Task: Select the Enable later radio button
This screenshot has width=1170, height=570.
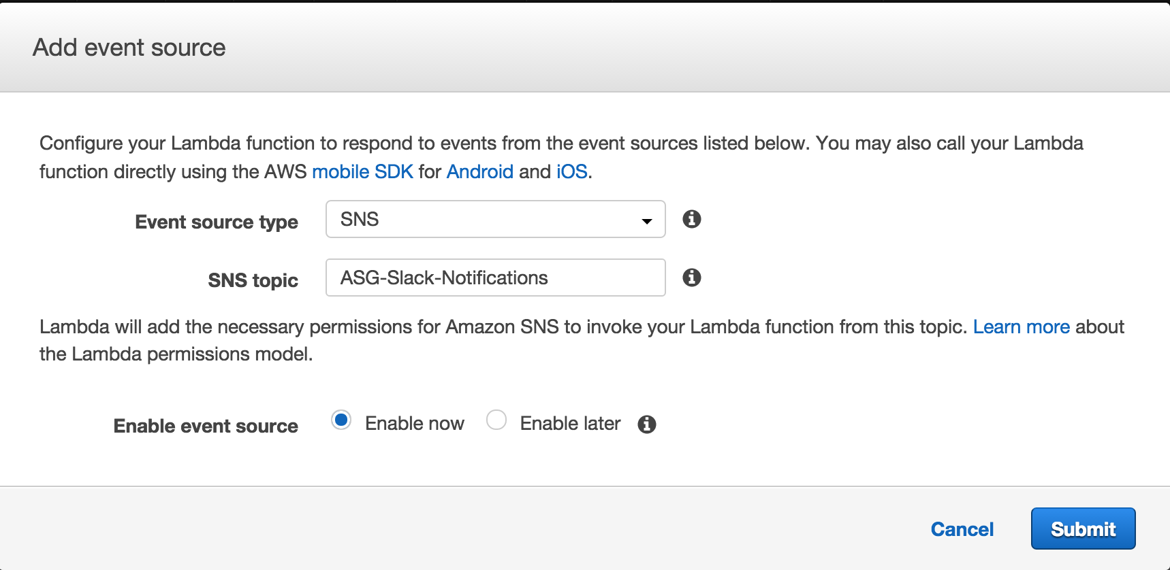Action: click(496, 420)
